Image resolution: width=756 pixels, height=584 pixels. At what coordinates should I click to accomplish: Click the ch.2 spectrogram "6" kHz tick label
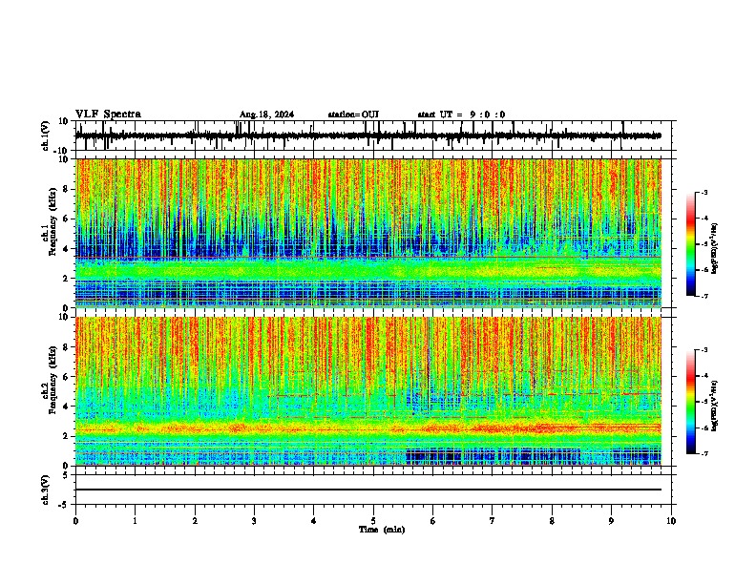tap(67, 377)
